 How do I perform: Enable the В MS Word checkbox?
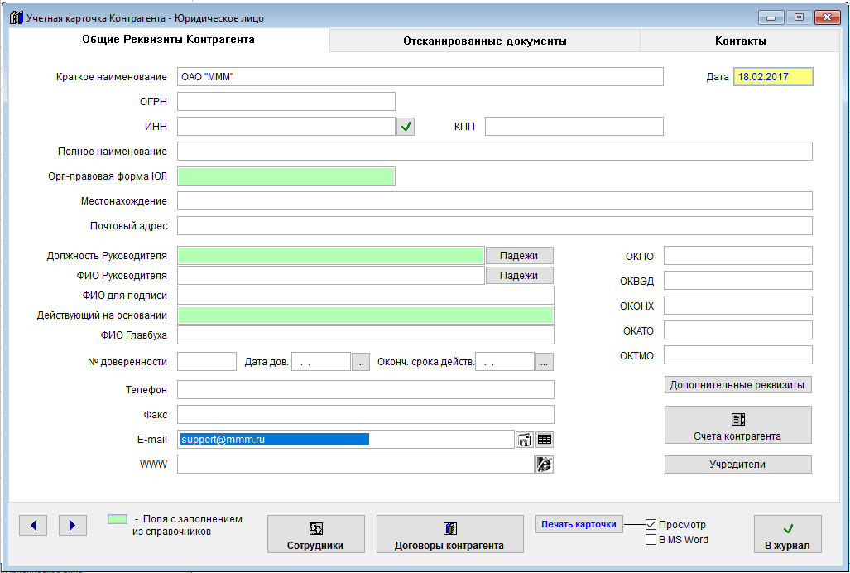[651, 540]
